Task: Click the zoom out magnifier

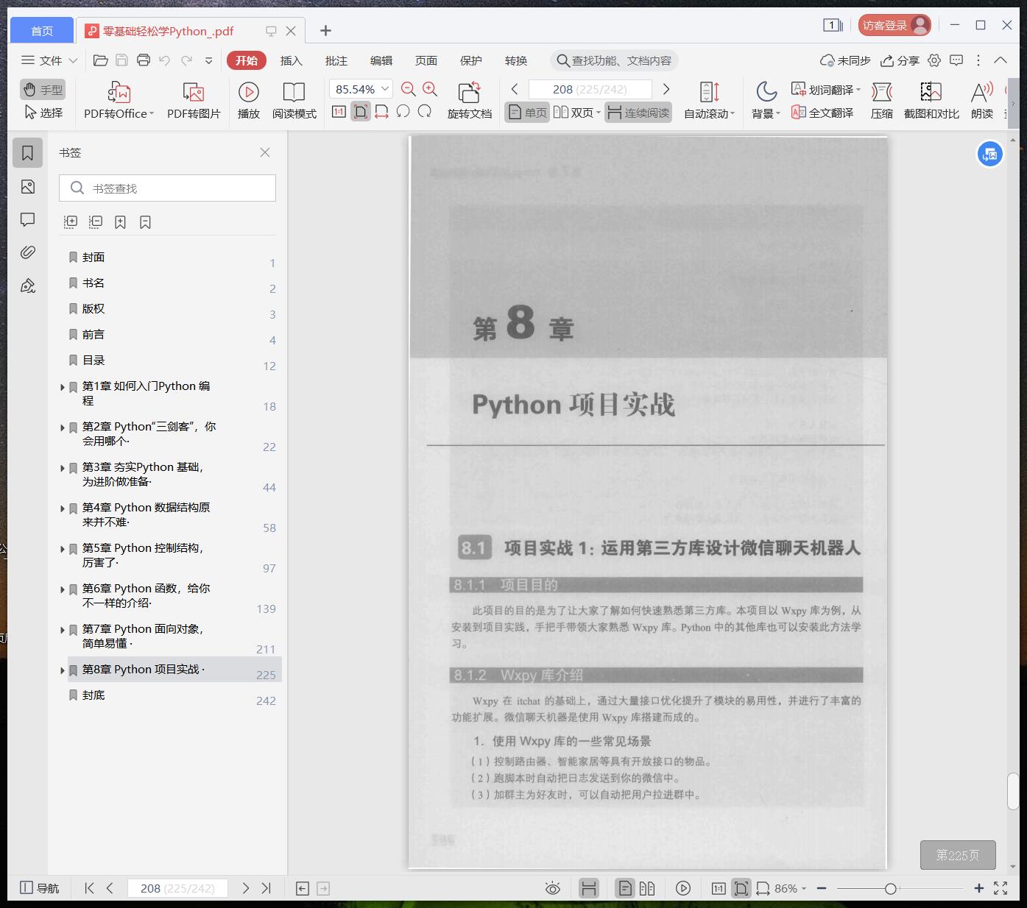Action: pos(409,90)
